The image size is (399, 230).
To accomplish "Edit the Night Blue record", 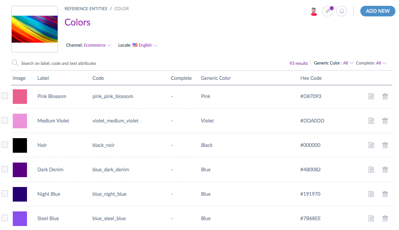I will point(371,194).
